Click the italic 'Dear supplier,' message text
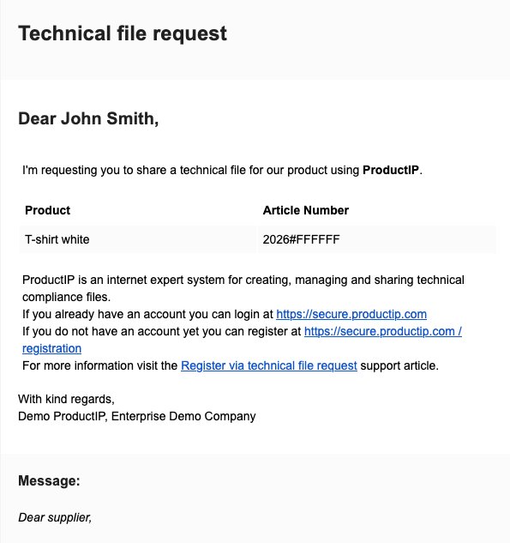 coord(55,517)
